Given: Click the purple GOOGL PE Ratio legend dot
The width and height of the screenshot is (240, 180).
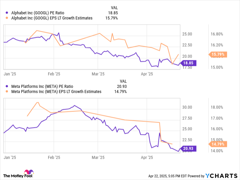Looking at the screenshot, I should tap(7, 13).
